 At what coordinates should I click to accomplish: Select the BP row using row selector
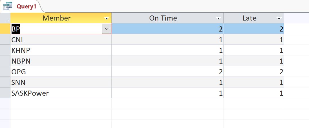tap(5, 29)
